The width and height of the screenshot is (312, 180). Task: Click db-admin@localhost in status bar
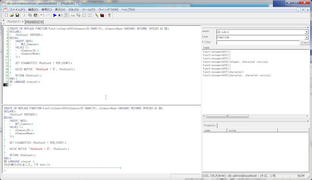point(243,176)
